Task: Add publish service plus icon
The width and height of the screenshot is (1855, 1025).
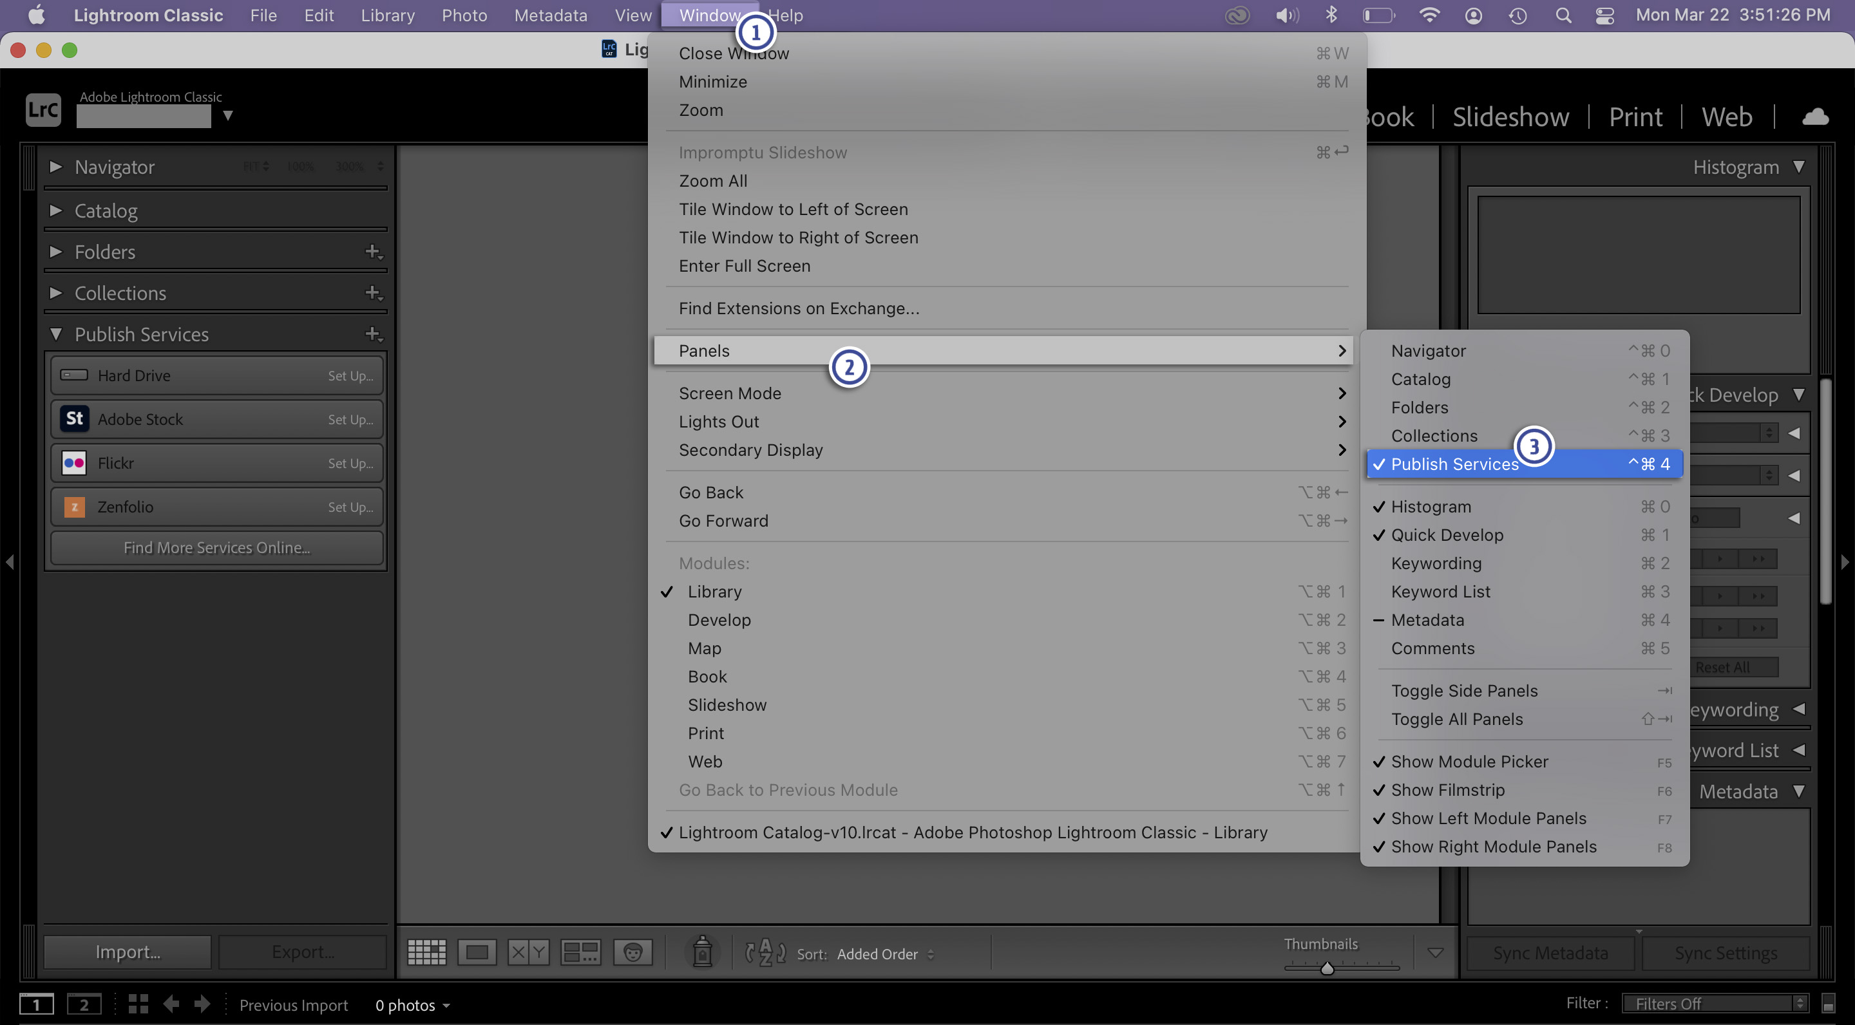Action: click(373, 334)
